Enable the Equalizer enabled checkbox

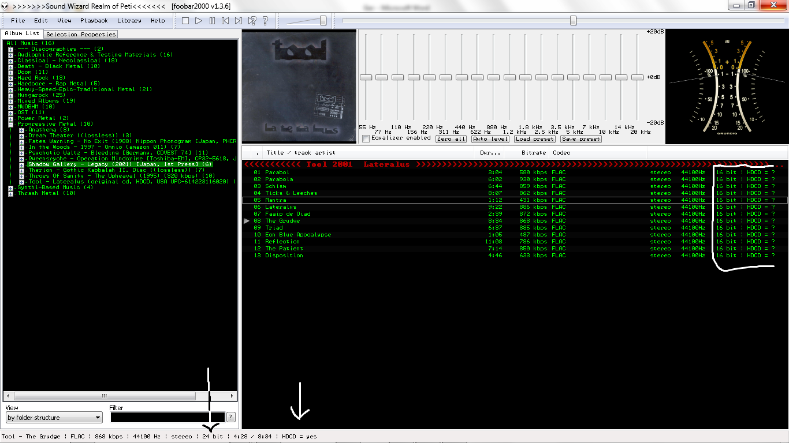click(366, 138)
